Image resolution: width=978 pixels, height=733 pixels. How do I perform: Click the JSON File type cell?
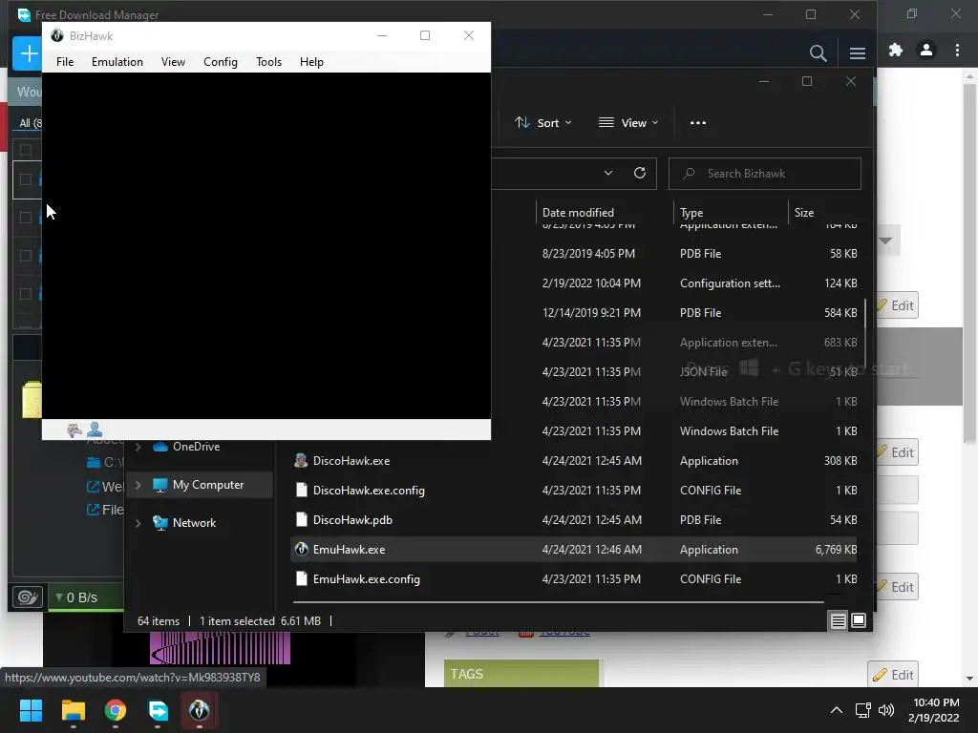(x=704, y=372)
